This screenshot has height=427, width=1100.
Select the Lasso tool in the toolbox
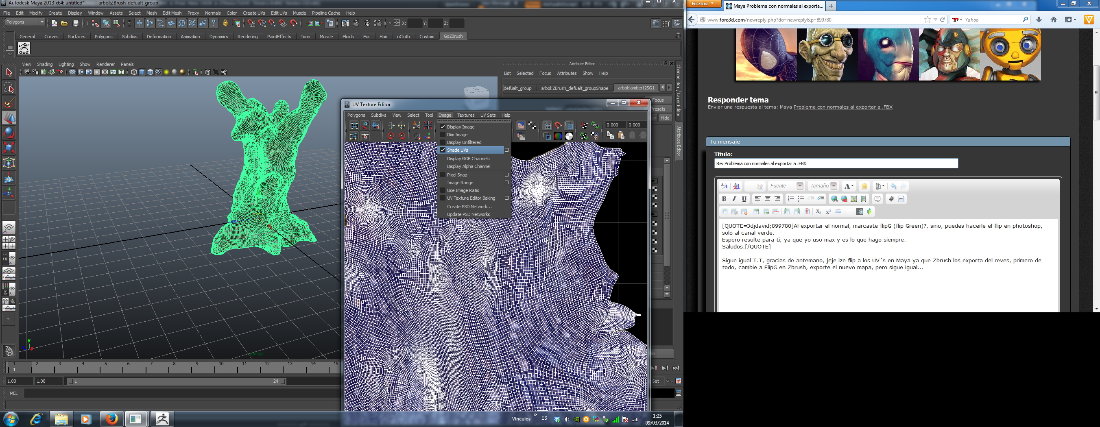pyautogui.click(x=9, y=88)
